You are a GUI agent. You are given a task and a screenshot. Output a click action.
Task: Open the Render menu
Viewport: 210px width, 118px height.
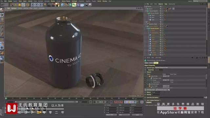coord(53,1)
